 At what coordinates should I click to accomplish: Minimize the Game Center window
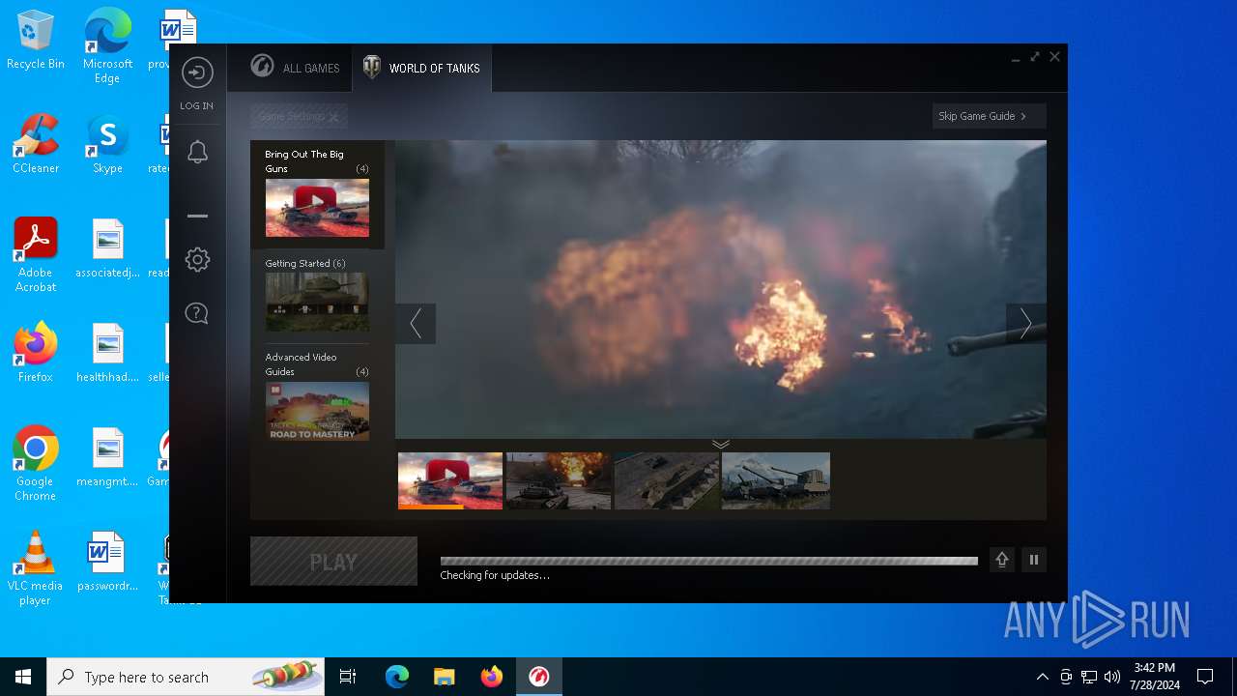(x=1016, y=58)
